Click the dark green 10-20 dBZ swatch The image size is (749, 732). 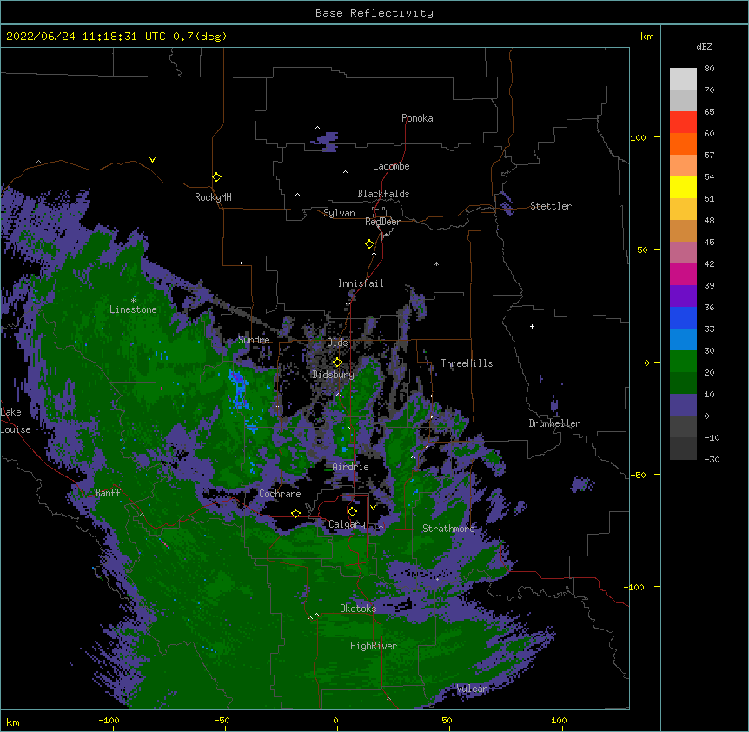coord(683,383)
